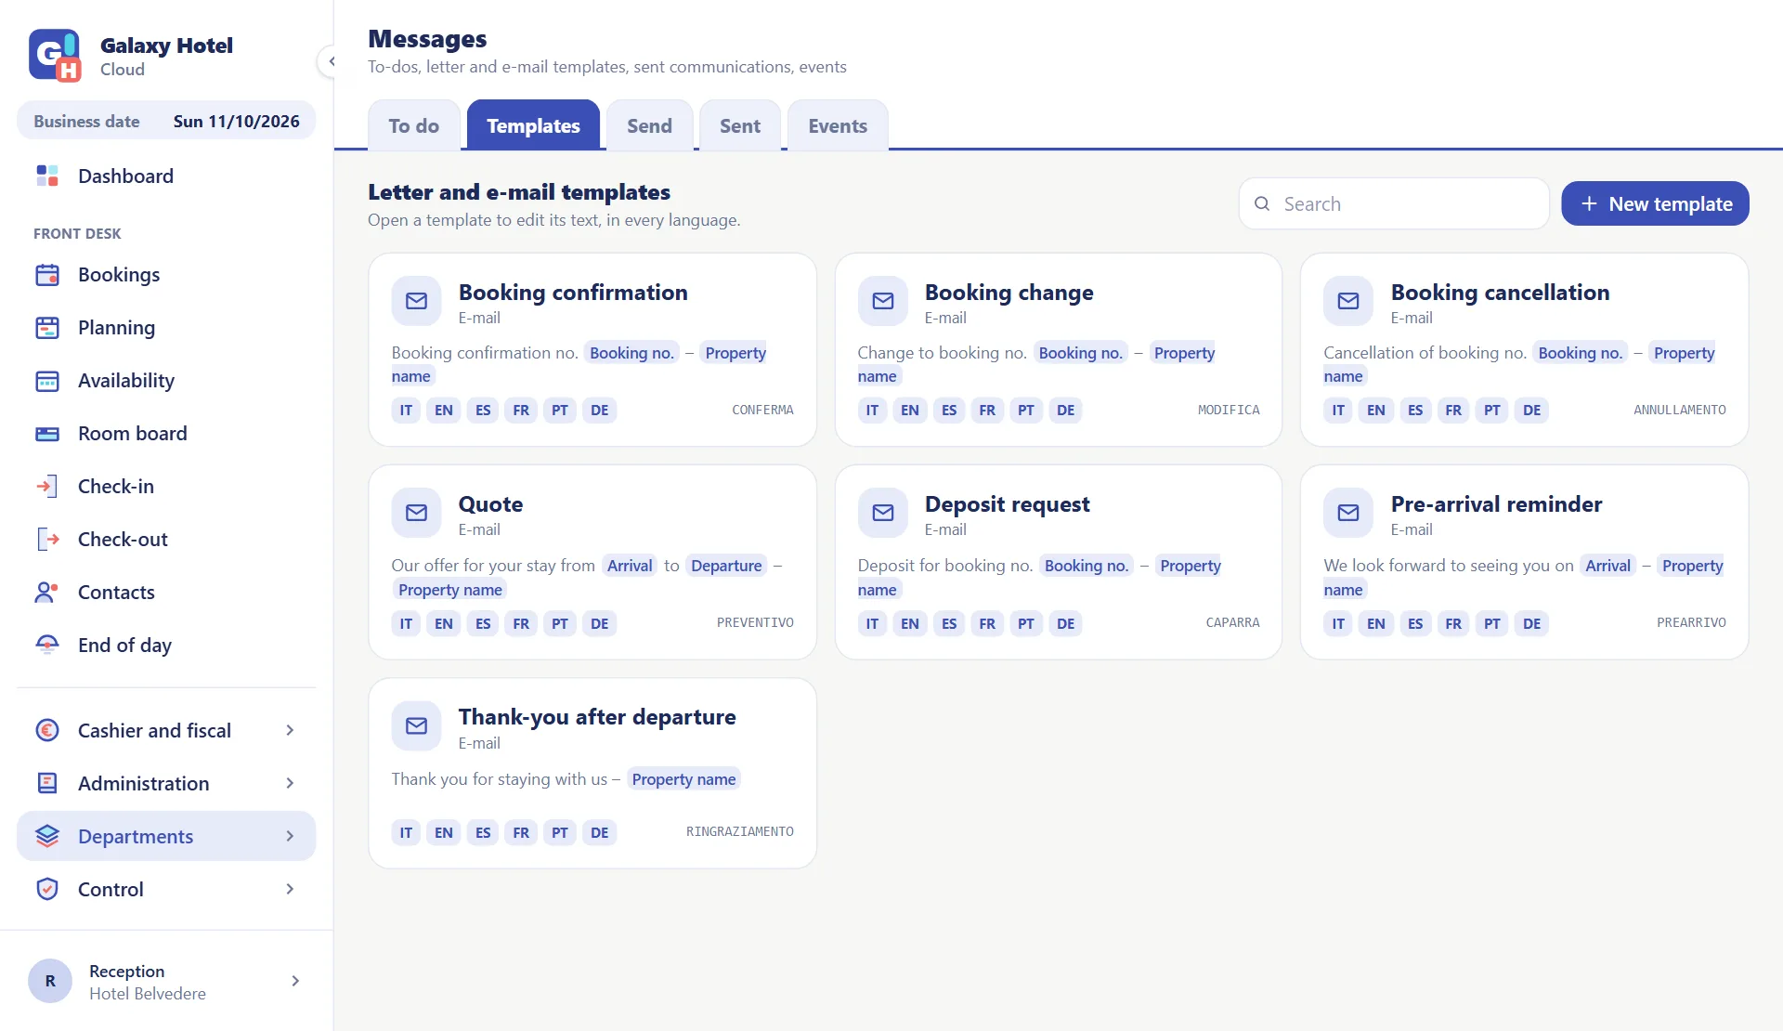The height and width of the screenshot is (1031, 1783).
Task: Click the Planning sidebar icon
Action: point(47,327)
